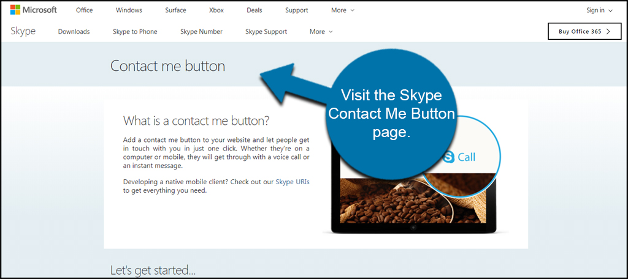Viewport: 628px width, 279px height.
Task: Open Skype Support page
Action: pyautogui.click(x=266, y=32)
